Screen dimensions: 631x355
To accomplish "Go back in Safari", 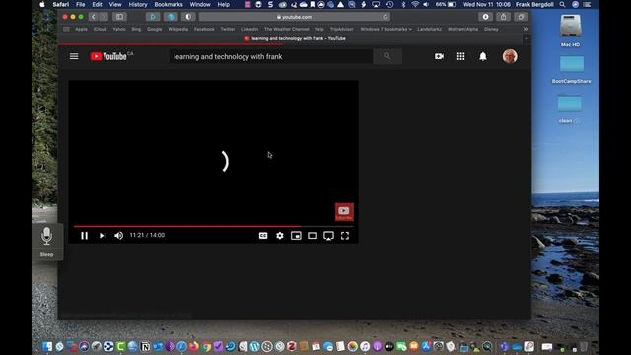I will pos(94,17).
